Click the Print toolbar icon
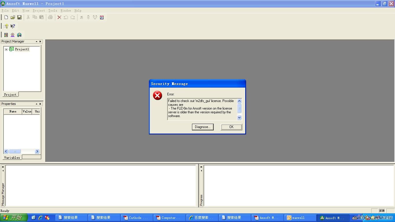Screen dimensions: 395x222 pyautogui.click(x=50, y=17)
